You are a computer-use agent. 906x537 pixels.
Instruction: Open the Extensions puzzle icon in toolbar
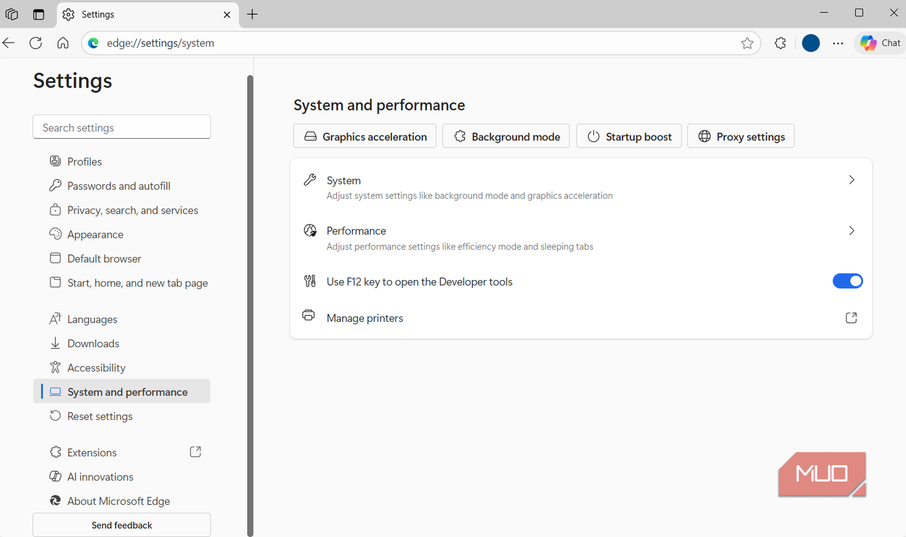[x=780, y=43]
